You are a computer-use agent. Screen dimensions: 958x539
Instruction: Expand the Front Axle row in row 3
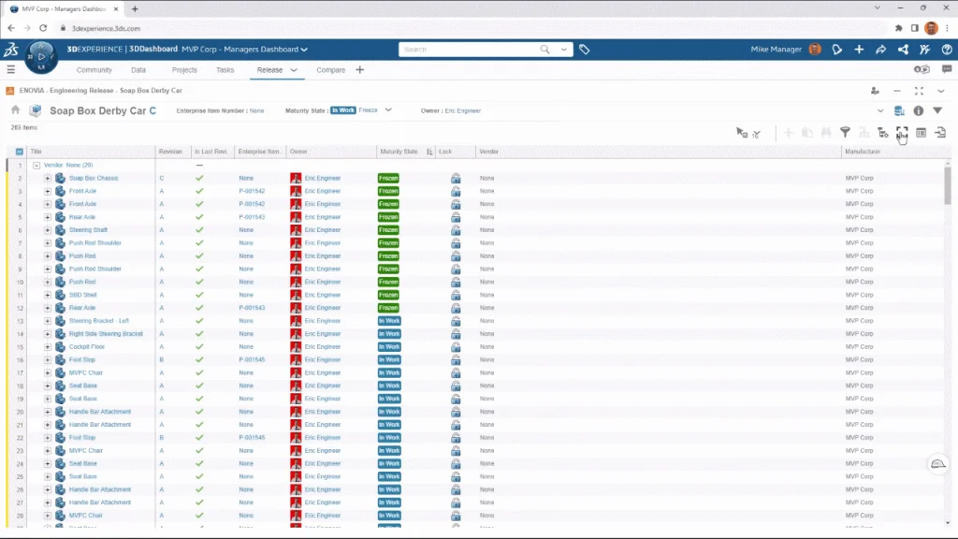click(x=48, y=191)
